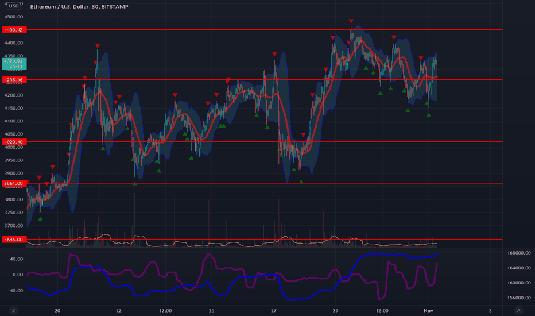Click the USD currency button
Screen dimensions: 535x316
14,6
